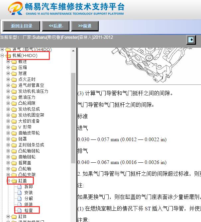Open the 缸体 folder icon
The height and width of the screenshot is (222, 201).
pos(14,217)
